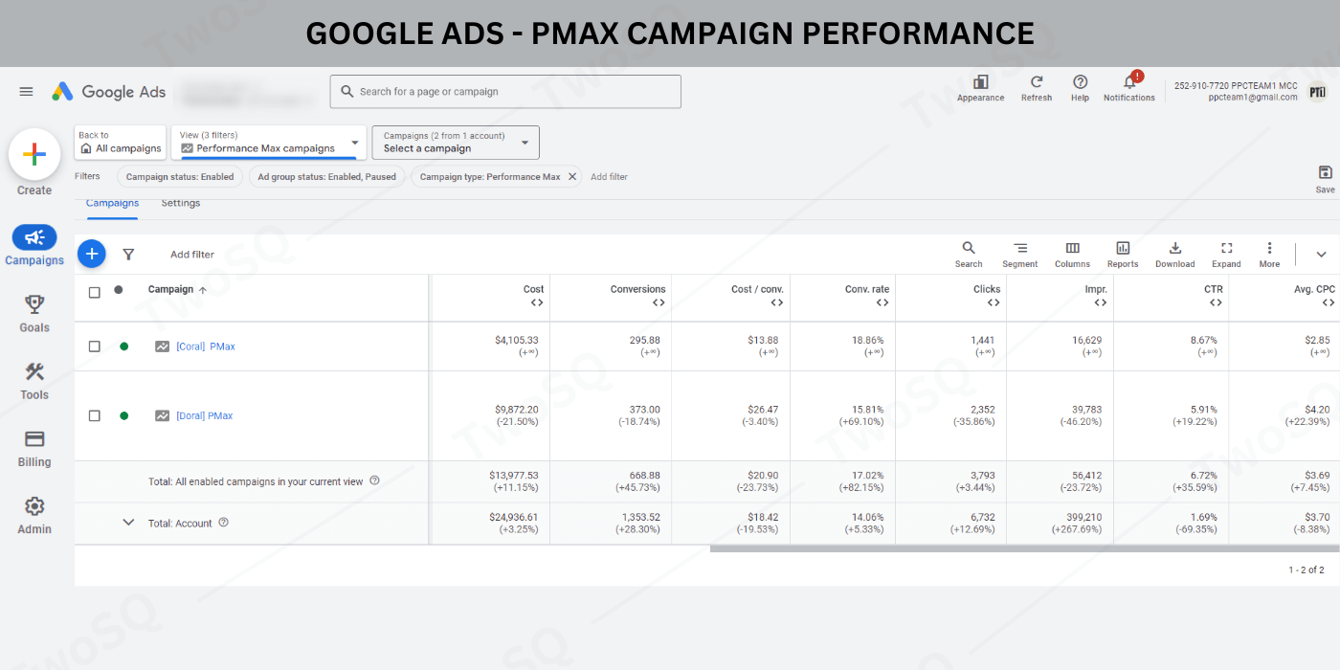
Task: Click the search for a page or campaign field
Action: 505,92
